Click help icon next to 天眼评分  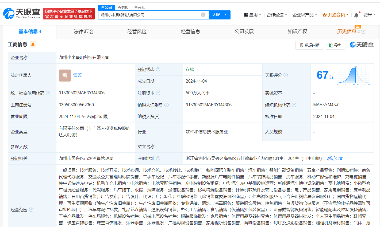[286, 75]
